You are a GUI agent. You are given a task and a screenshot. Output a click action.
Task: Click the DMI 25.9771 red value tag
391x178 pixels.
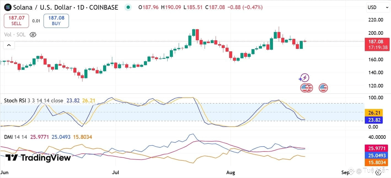click(x=377, y=148)
